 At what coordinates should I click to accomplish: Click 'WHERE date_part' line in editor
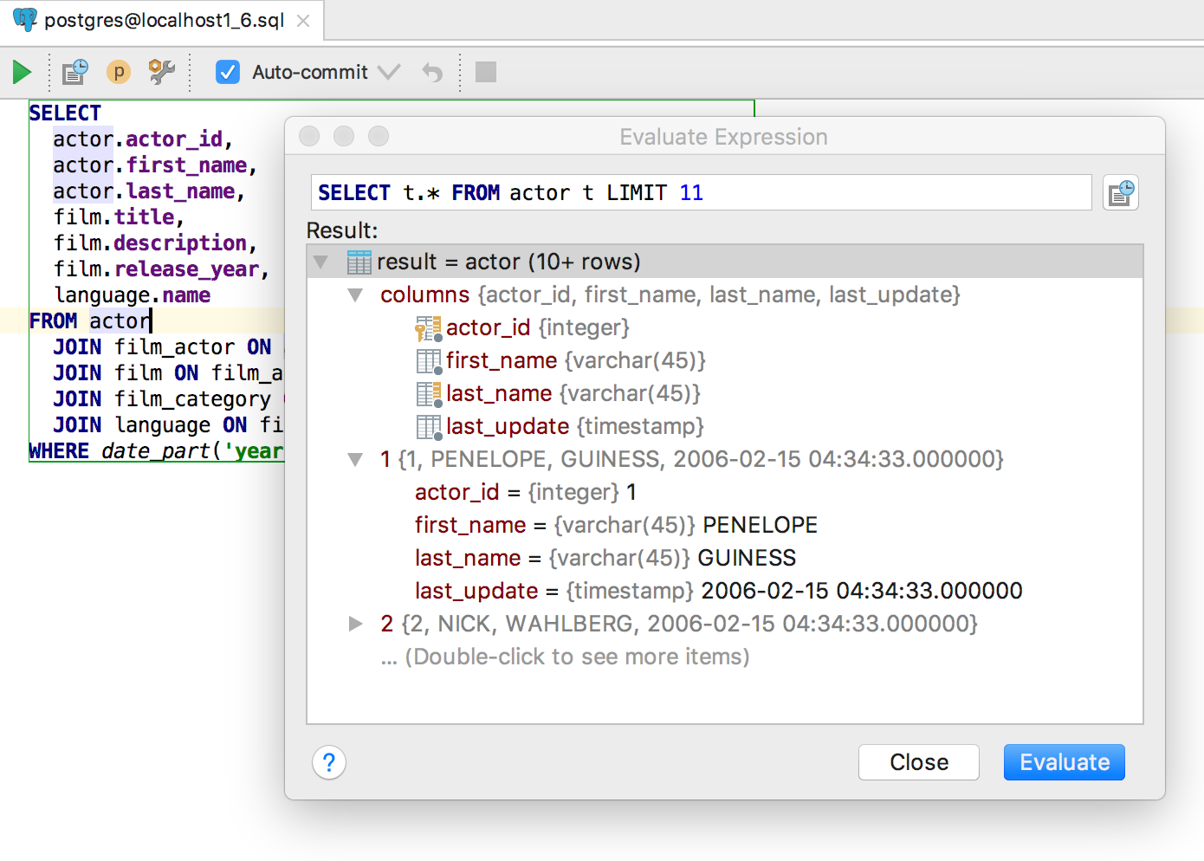(x=156, y=451)
